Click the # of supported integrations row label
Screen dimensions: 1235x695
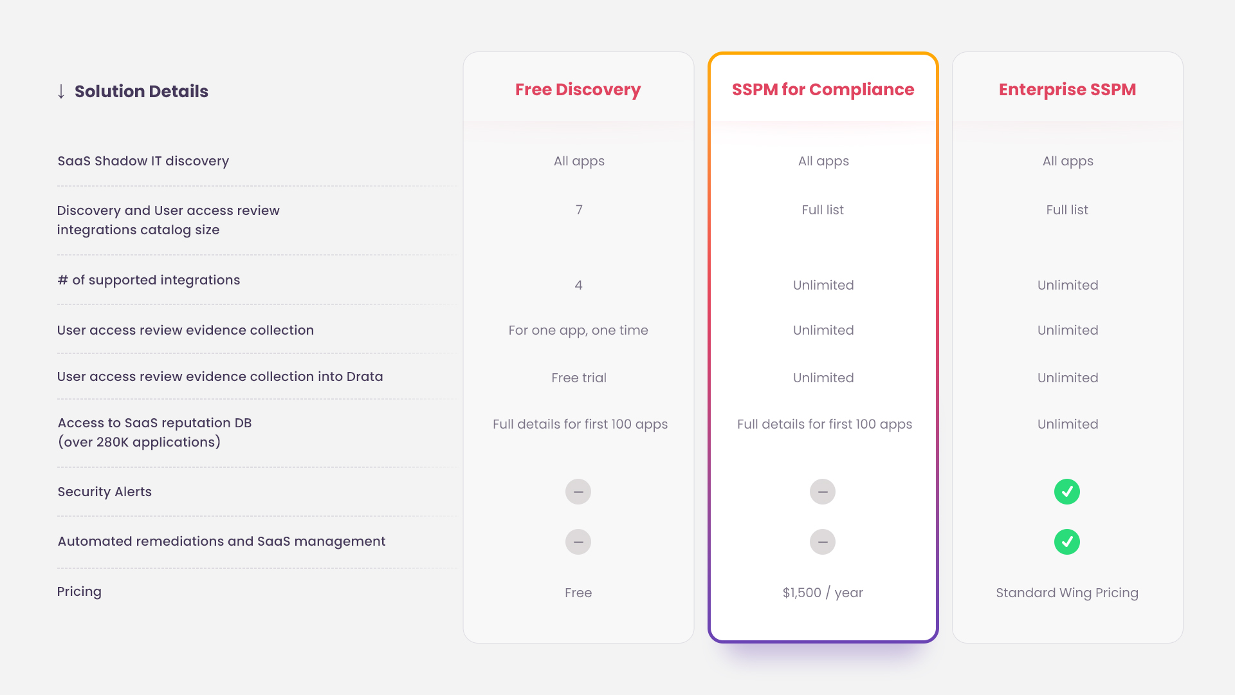pyautogui.click(x=149, y=280)
